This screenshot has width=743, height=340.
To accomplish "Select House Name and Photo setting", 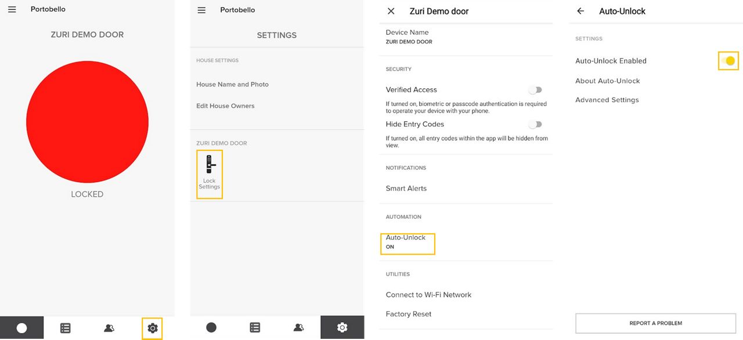I will pos(232,85).
